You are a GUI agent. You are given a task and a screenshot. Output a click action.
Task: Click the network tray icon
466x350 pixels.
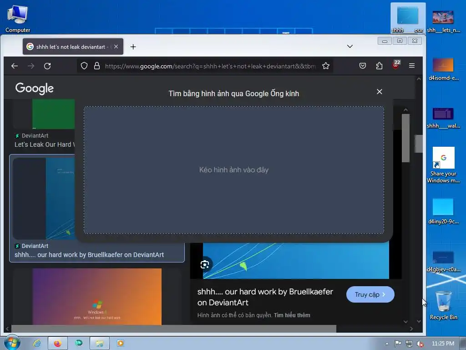pyautogui.click(x=409, y=344)
